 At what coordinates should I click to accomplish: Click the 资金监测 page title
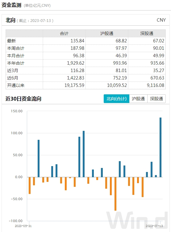(x=11, y=5)
